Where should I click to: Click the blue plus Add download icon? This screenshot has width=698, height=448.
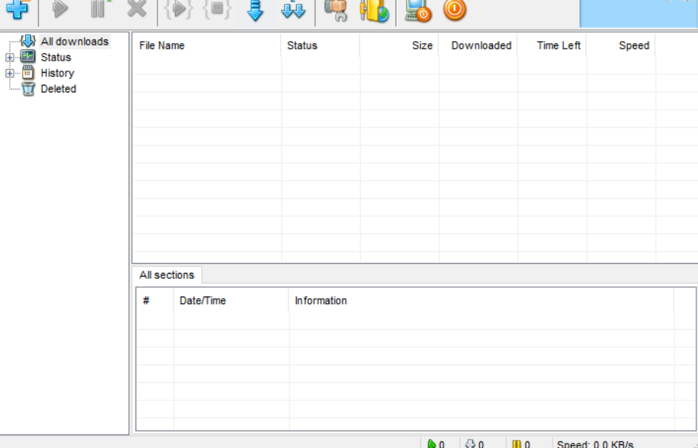17,9
